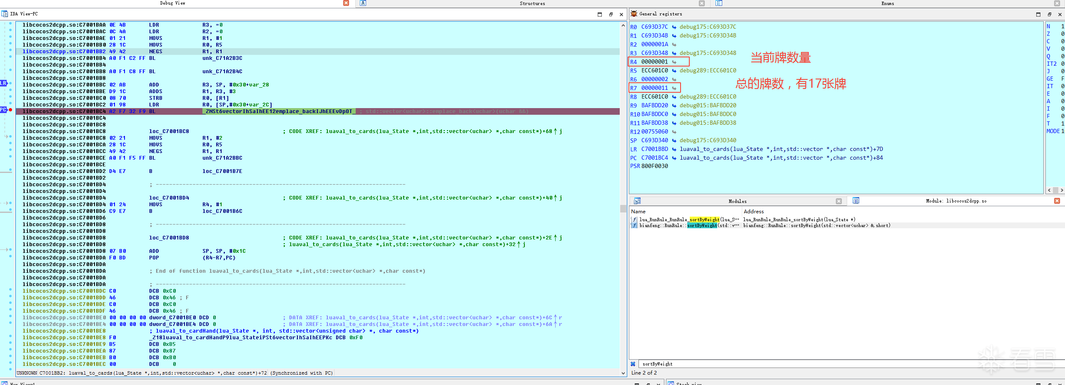
Task: Maximize the IDA View-PC panel
Action: [600, 14]
